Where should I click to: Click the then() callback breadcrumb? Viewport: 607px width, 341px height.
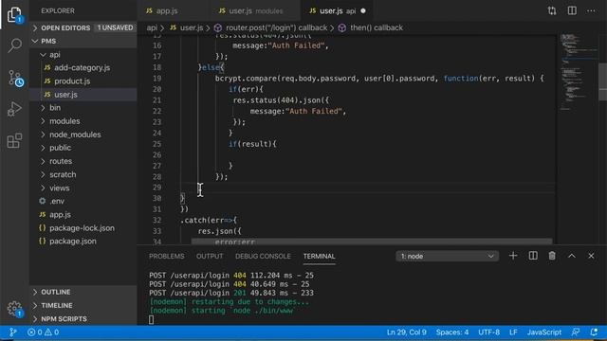point(371,27)
